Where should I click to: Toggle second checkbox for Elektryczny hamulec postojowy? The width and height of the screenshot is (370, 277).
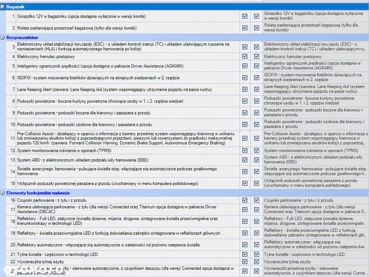point(256,57)
